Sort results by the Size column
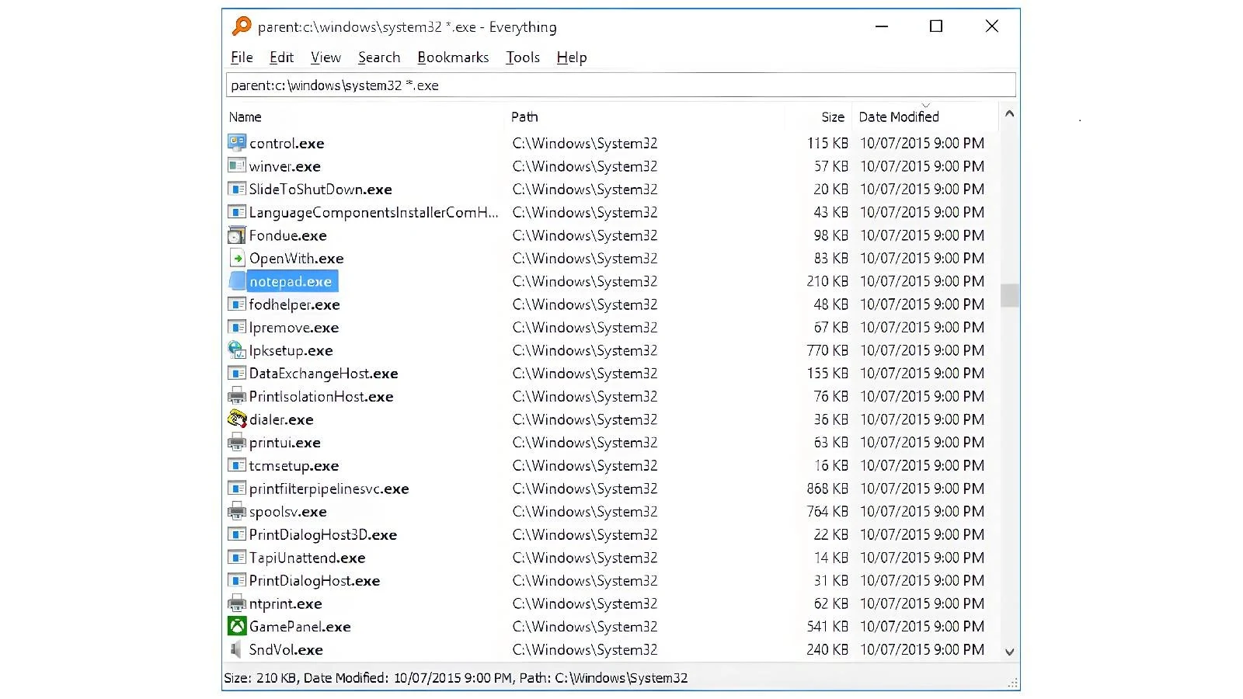The height and width of the screenshot is (699, 1243). (818, 116)
